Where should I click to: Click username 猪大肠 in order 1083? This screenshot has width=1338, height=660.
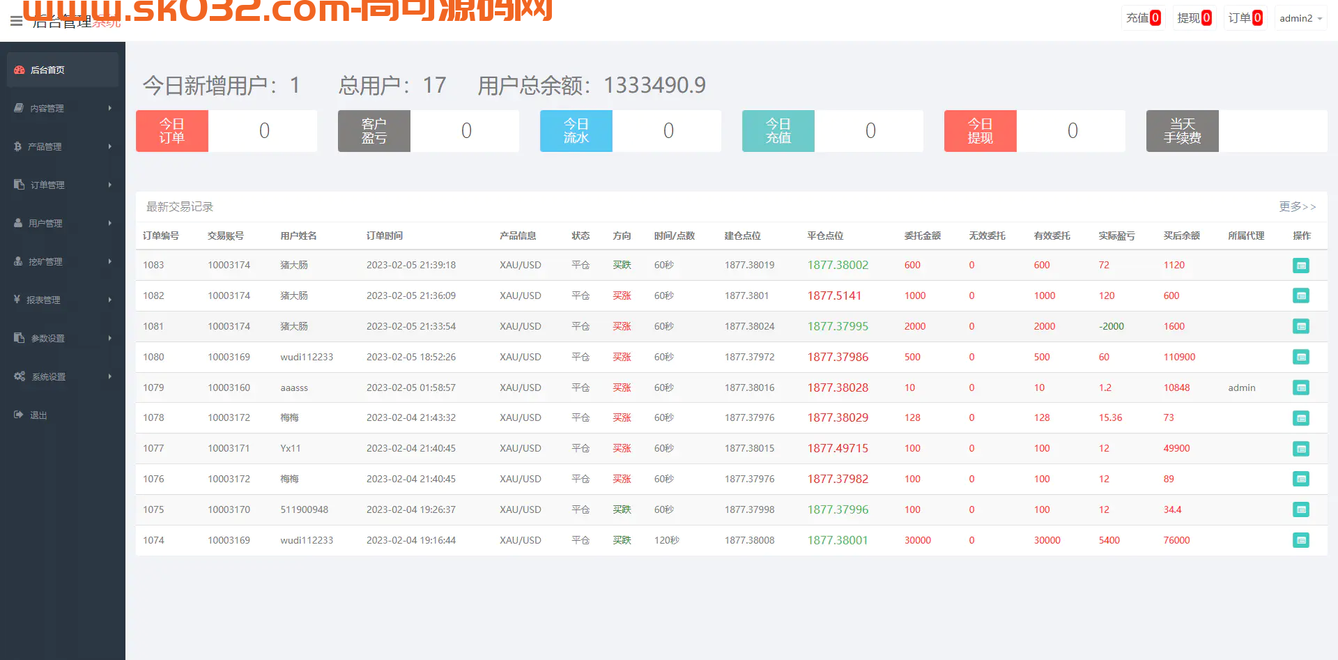[294, 265]
